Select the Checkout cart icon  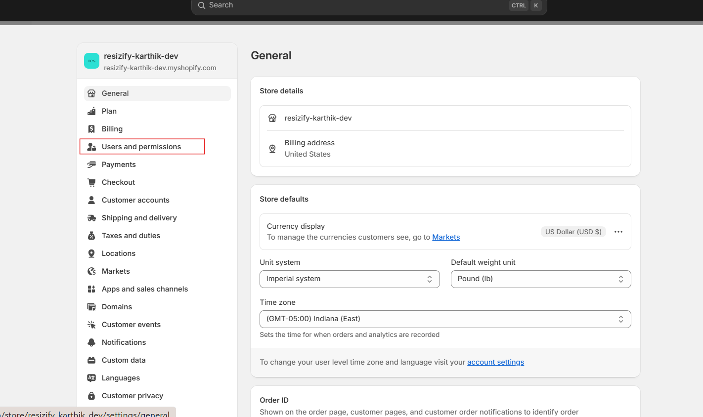tap(91, 182)
